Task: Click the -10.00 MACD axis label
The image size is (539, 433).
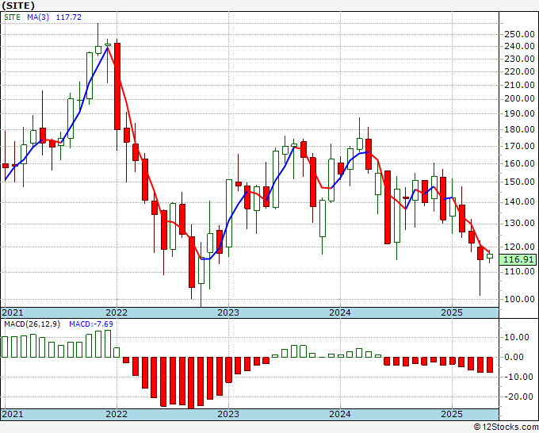Action: point(517,377)
